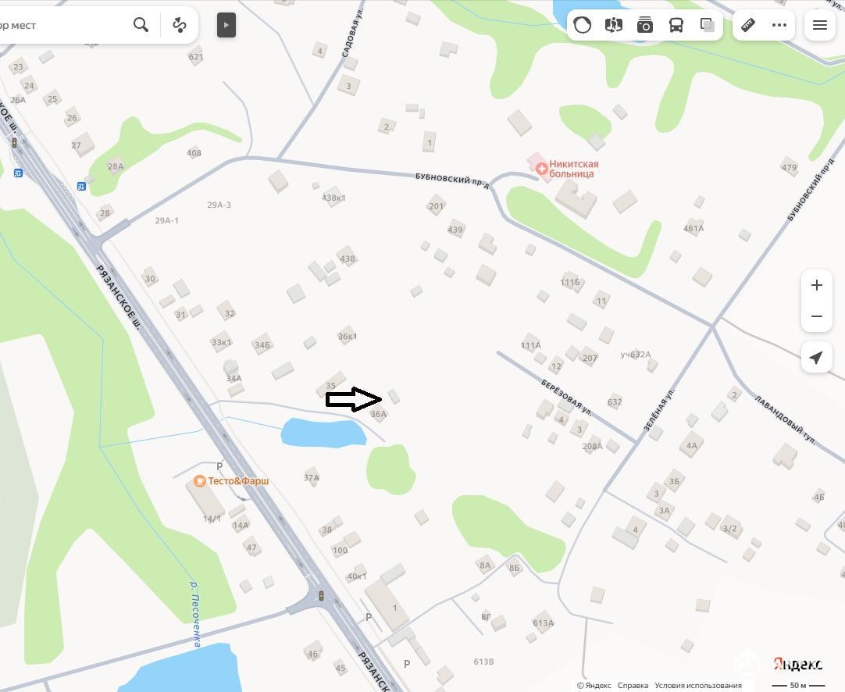Image resolution: width=845 pixels, height=692 pixels.
Task: Open the route builder icon
Action: click(180, 25)
